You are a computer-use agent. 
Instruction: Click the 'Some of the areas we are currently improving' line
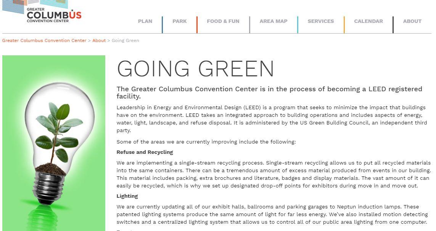tap(206, 142)
